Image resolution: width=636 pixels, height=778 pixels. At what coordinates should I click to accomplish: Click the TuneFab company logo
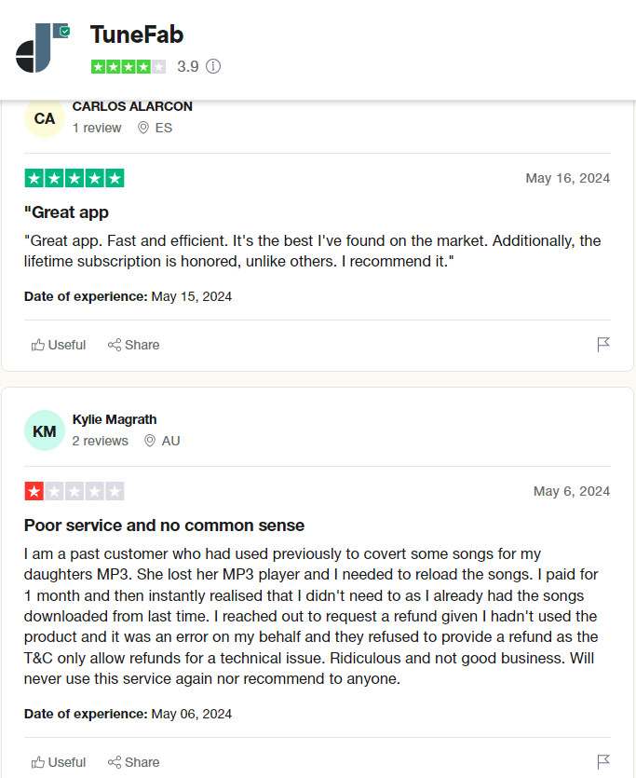click(x=43, y=48)
